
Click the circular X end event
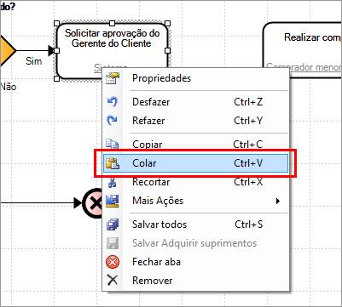click(x=92, y=203)
